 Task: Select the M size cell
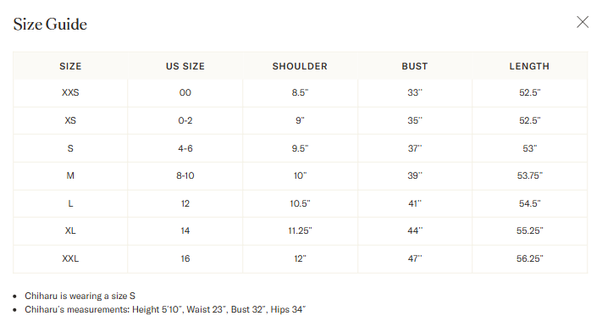click(70, 175)
